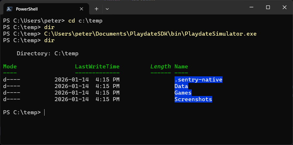Click the 'cd c:\temp' command text
This screenshot has height=145, width=293.
click(85, 21)
